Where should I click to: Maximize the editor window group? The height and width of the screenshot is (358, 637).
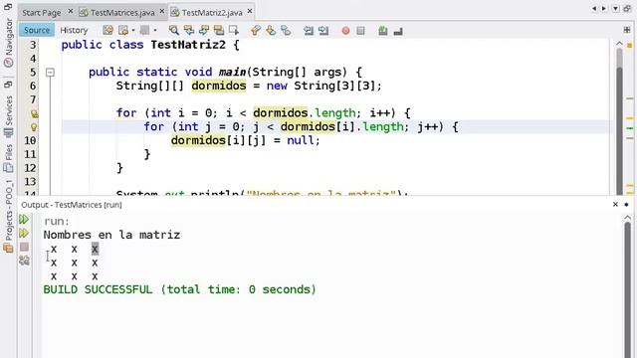tap(627, 9)
